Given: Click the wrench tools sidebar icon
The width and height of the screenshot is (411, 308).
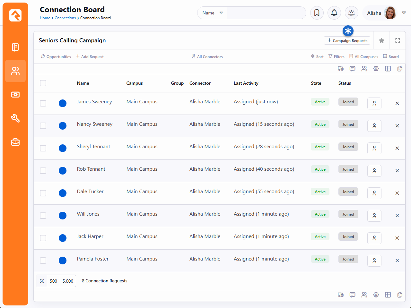Looking at the screenshot, I should pyautogui.click(x=15, y=118).
